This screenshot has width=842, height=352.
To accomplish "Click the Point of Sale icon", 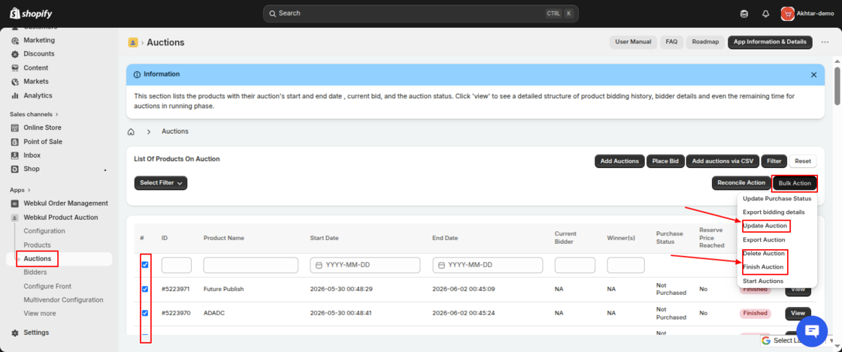I will click(14, 142).
